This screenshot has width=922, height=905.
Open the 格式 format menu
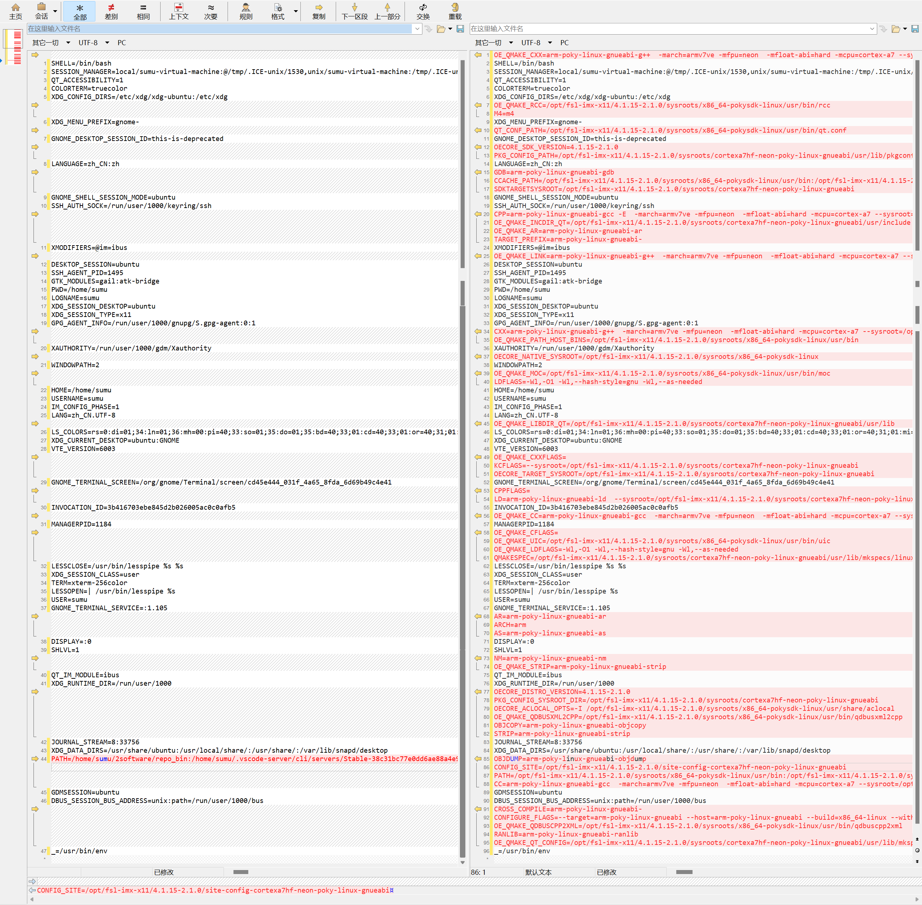(x=278, y=11)
